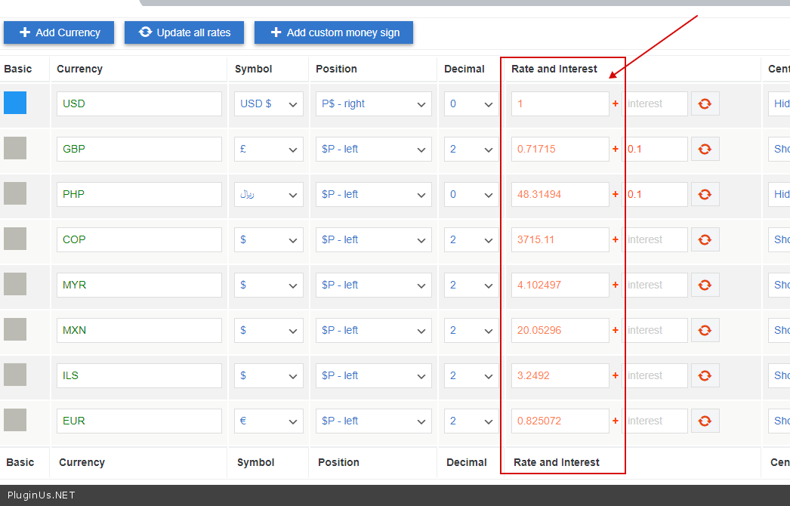Refresh the COP currency rate
790x506 pixels.
click(705, 239)
